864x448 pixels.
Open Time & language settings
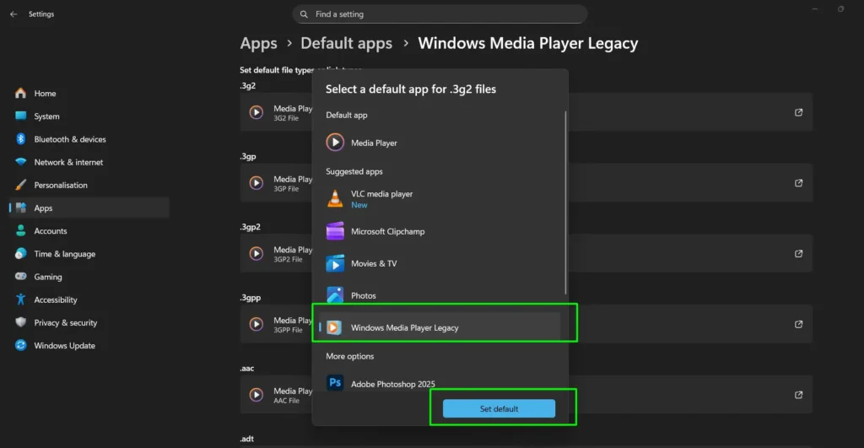pos(89,254)
